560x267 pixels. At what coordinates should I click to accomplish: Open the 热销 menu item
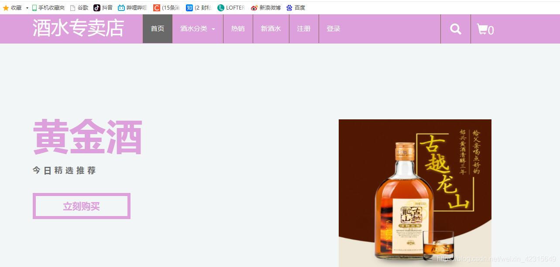click(238, 29)
